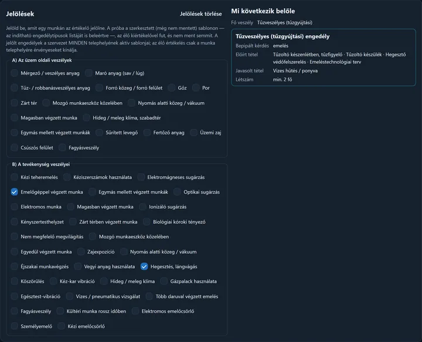
Task: Click the Fő veszély value Tűzveszélyes (tűzgyújtási)
Action: [x=284, y=23]
